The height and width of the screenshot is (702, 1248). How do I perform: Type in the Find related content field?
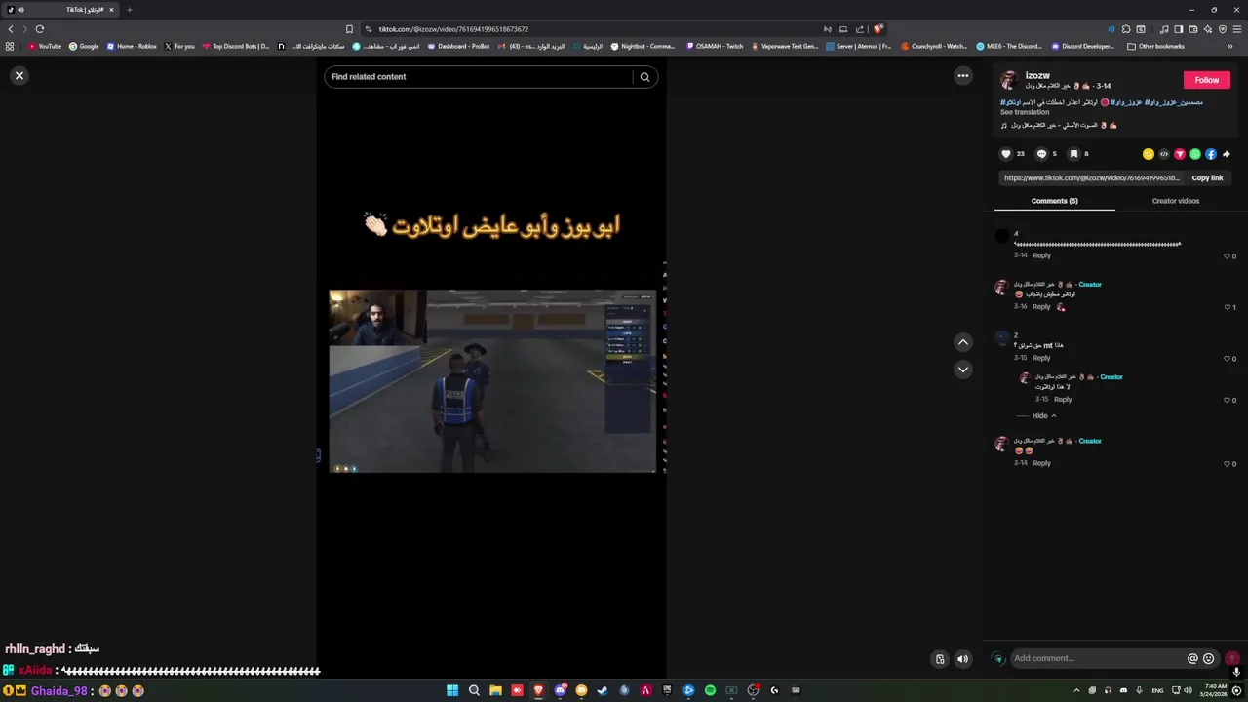click(480, 77)
